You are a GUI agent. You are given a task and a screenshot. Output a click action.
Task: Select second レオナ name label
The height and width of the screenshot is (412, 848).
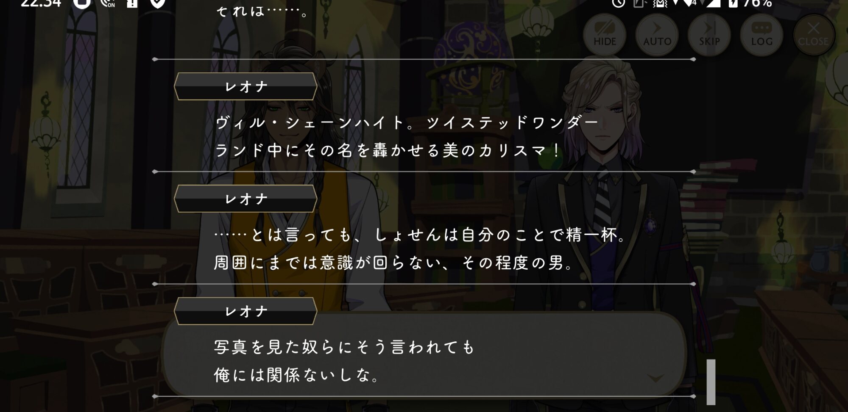point(246,199)
